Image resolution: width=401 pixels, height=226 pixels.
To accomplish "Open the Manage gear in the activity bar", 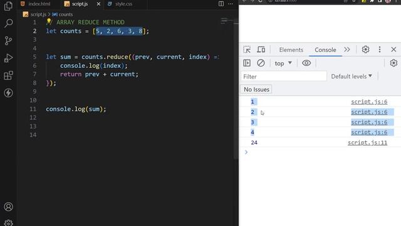I will pos(8,223).
